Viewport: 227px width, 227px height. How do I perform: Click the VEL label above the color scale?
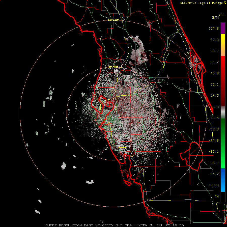point(221,15)
